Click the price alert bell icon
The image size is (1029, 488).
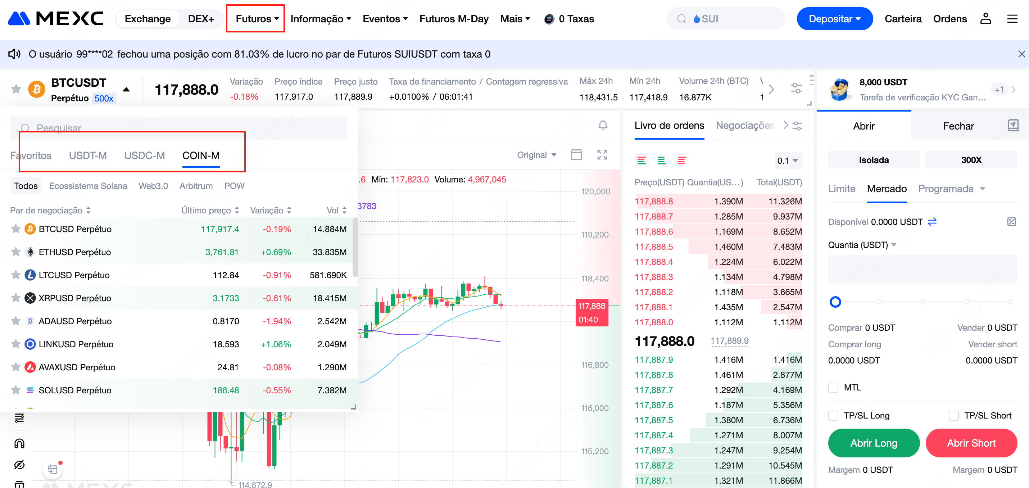click(603, 126)
